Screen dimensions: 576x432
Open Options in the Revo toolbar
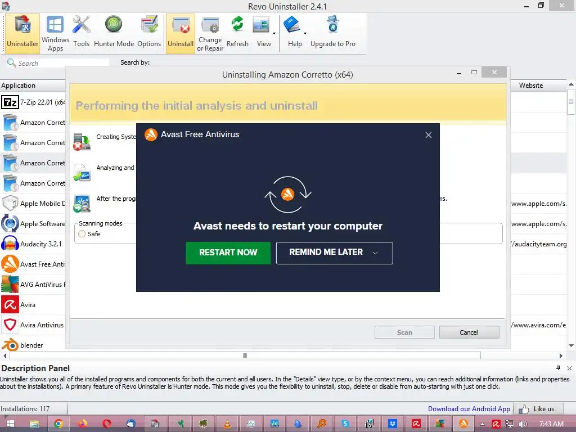149,33
